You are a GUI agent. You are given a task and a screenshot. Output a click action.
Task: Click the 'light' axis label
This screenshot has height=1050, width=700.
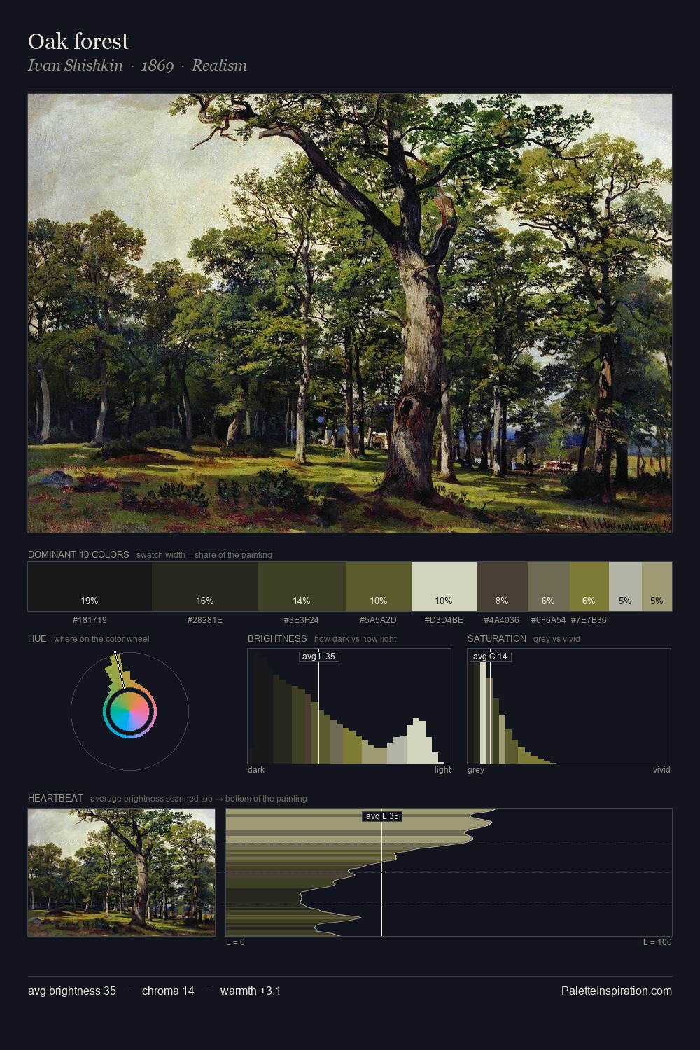(x=442, y=770)
